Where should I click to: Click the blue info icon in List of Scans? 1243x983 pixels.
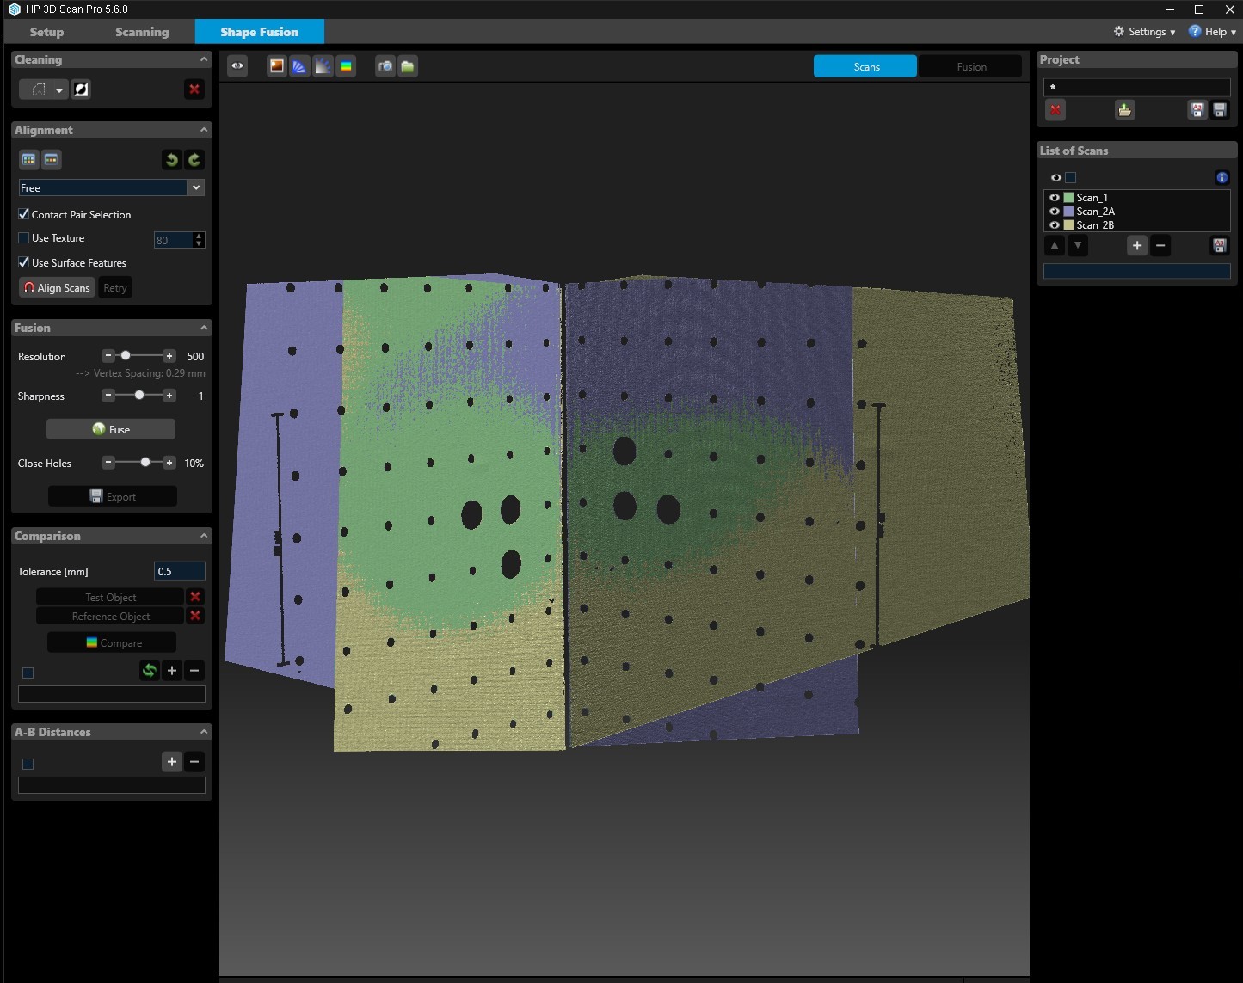pyautogui.click(x=1221, y=177)
